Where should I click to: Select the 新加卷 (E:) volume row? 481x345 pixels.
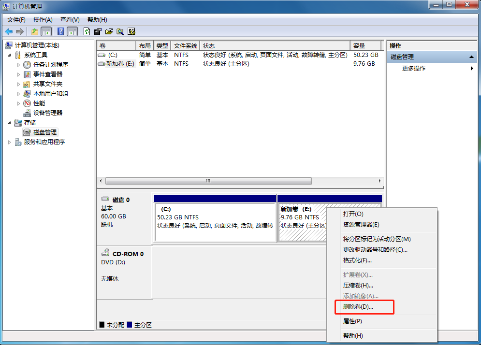[x=240, y=64]
